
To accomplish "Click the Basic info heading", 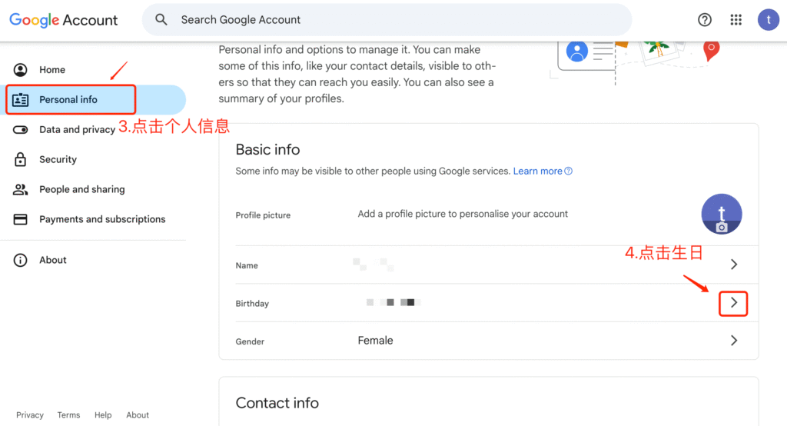I will (x=267, y=150).
